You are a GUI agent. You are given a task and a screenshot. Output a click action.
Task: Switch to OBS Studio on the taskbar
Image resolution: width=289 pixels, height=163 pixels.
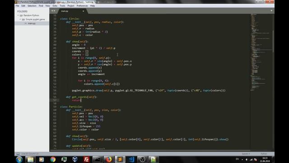(142, 159)
